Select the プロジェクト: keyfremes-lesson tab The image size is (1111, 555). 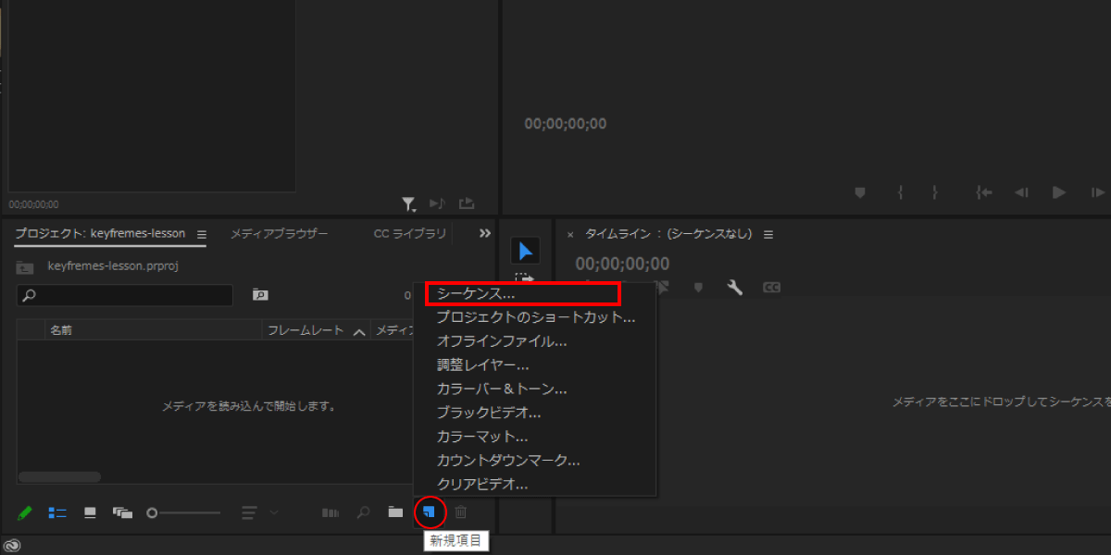coord(100,234)
